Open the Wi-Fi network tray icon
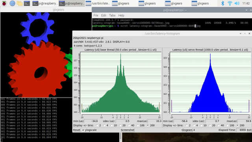Screen dimensions: 252x142 point(230,3)
